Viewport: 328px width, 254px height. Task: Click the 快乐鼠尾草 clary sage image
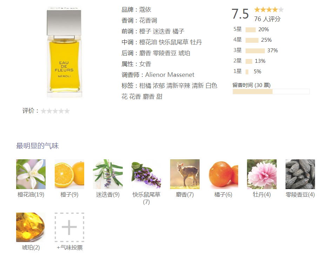pyautogui.click(x=146, y=174)
